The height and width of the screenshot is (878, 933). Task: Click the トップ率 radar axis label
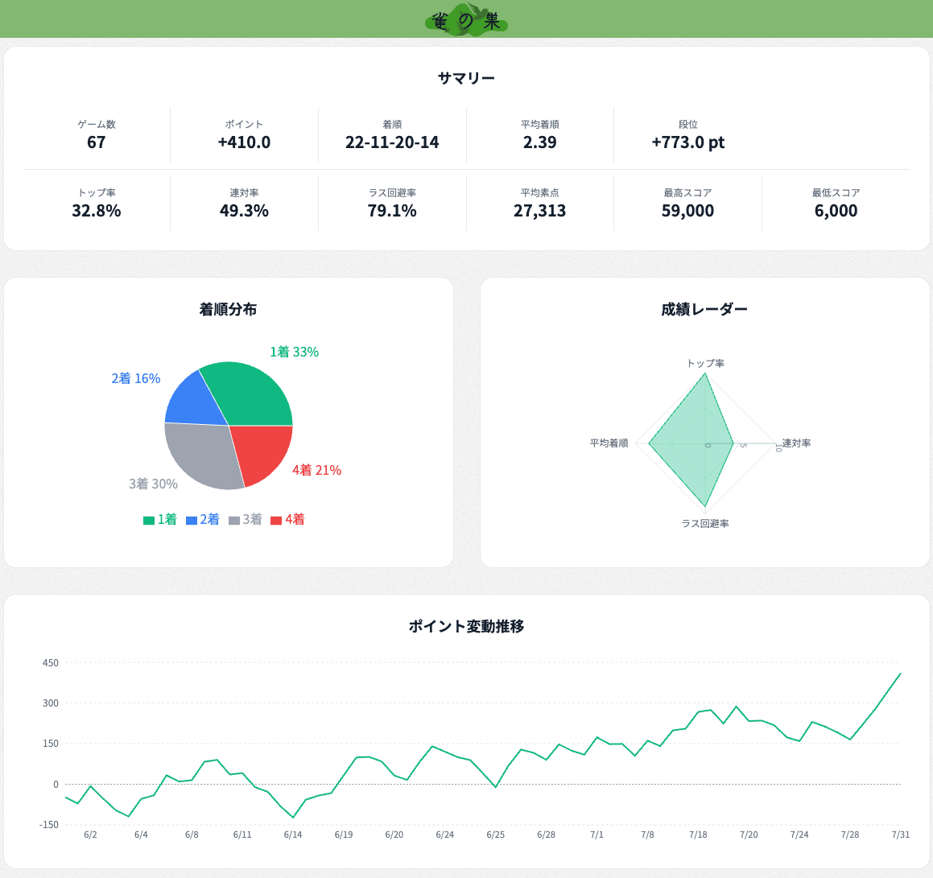(x=705, y=364)
